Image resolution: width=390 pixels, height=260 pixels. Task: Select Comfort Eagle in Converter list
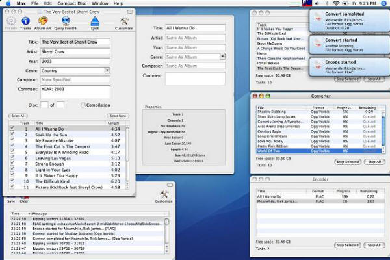319,131
